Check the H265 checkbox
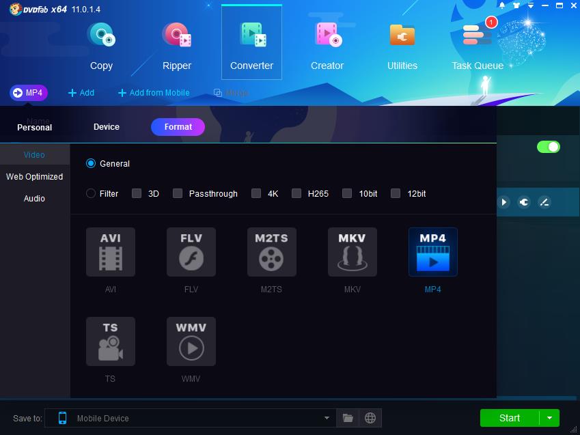The image size is (580, 435). tap(296, 193)
